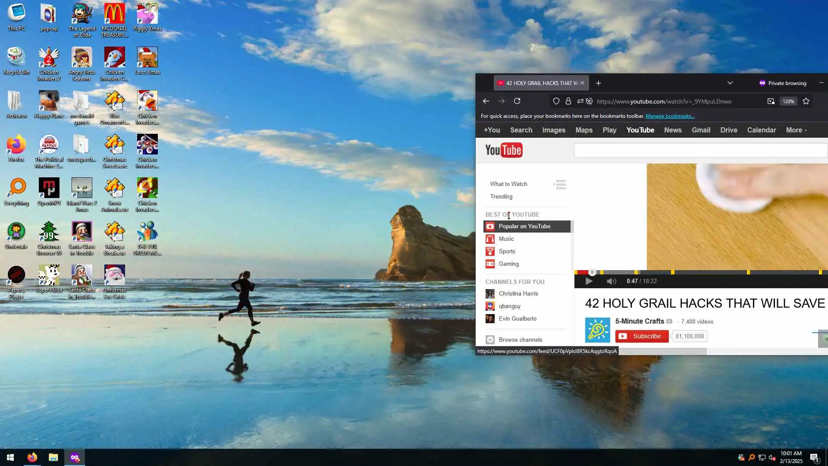Expand the More dropdown in Google bar
This screenshot has height=466, width=828.
pyautogui.click(x=796, y=130)
